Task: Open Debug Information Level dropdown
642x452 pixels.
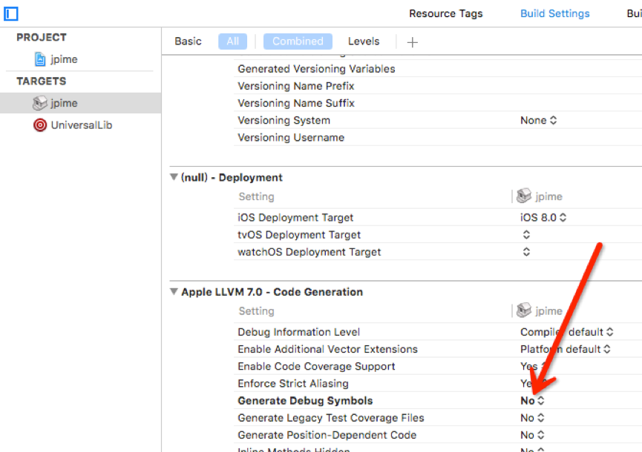Action: click(566, 332)
